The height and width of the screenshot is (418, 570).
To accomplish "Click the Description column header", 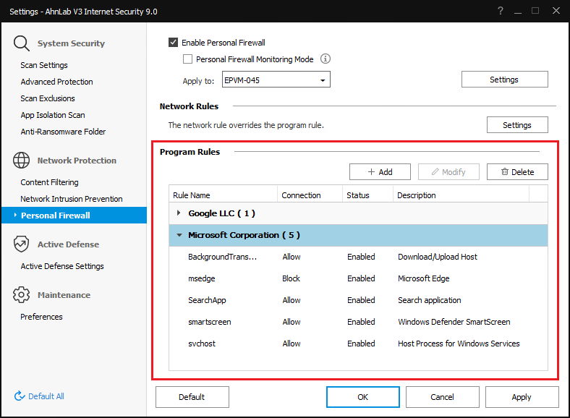I will [x=461, y=195].
